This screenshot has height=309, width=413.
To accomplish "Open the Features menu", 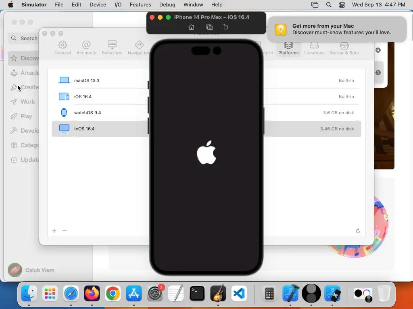I will pos(140,5).
